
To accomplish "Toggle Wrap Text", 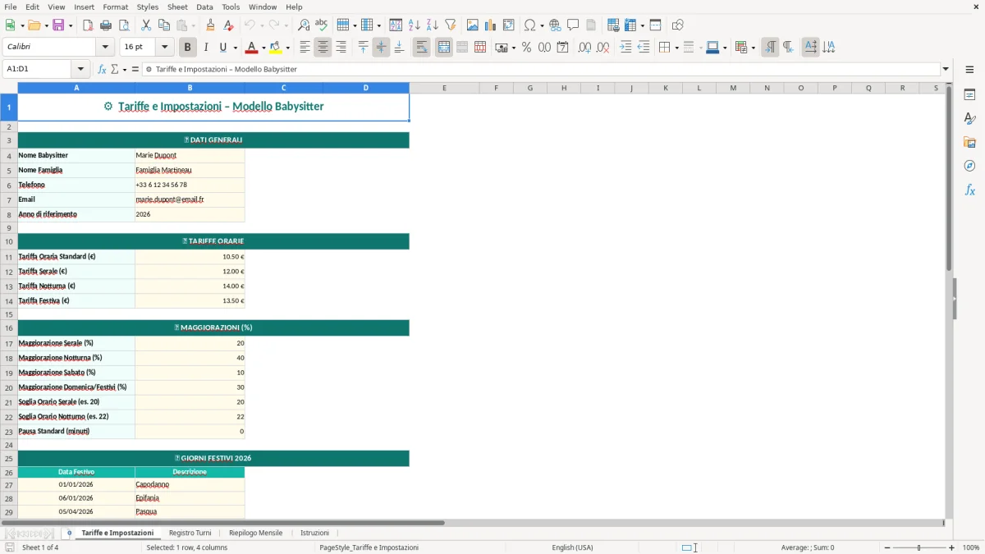I will point(421,48).
